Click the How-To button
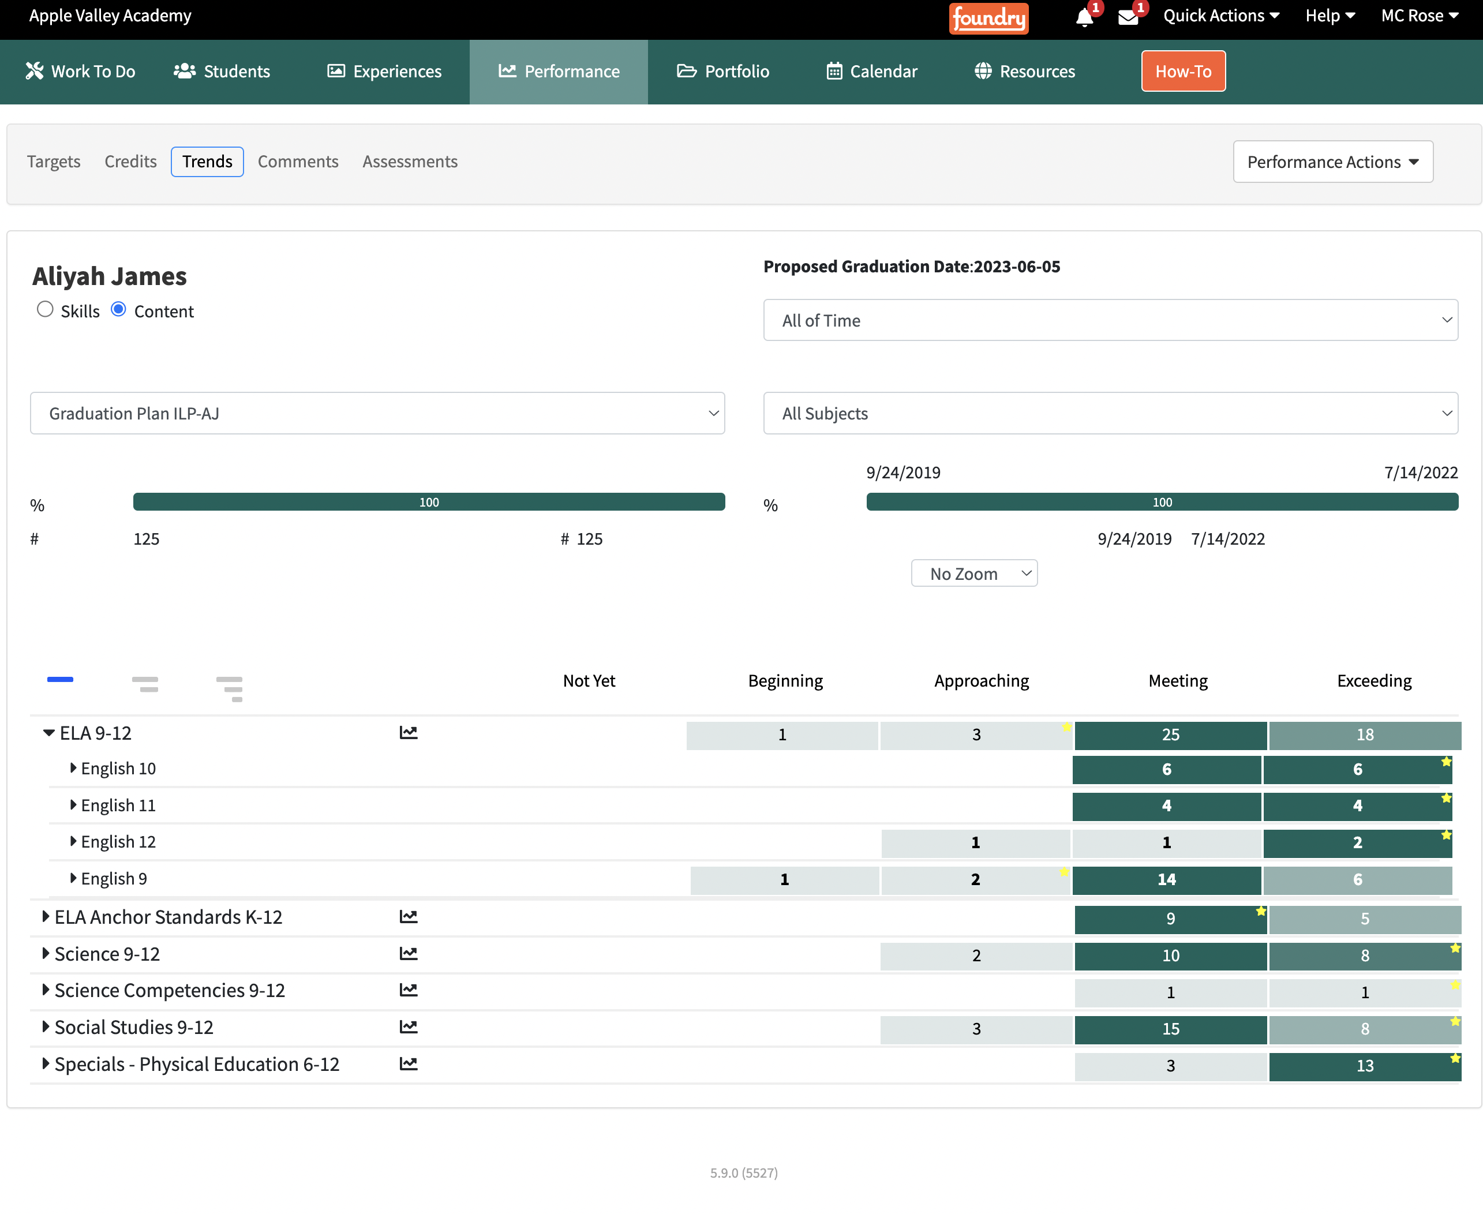Image resolution: width=1483 pixels, height=1214 pixels. (x=1183, y=72)
